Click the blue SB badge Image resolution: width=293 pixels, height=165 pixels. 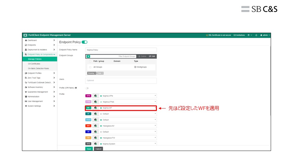point(88,132)
